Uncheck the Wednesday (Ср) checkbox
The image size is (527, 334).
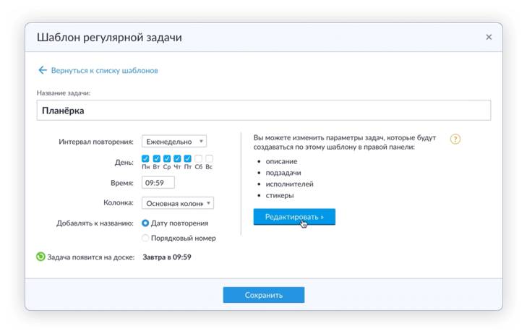point(167,159)
